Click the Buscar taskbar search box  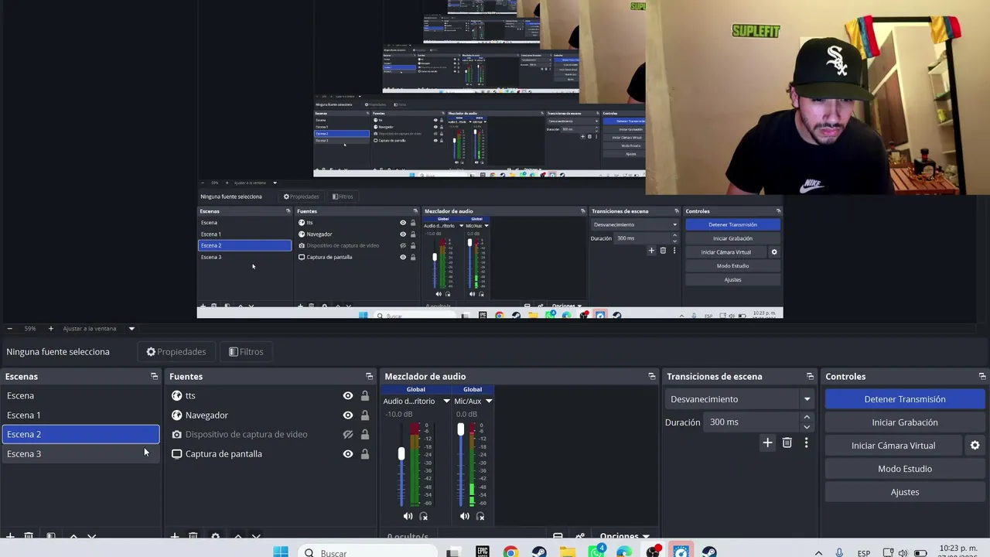(369, 552)
